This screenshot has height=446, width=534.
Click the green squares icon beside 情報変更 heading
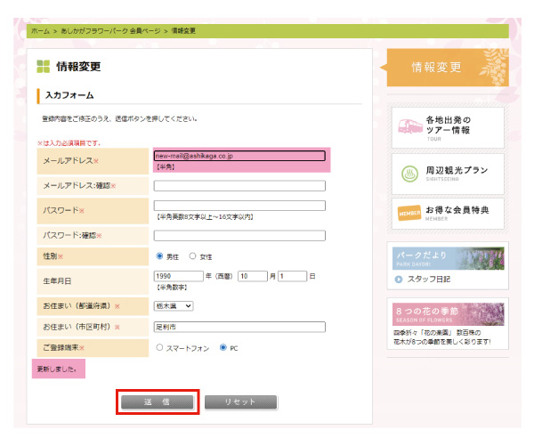coord(43,67)
